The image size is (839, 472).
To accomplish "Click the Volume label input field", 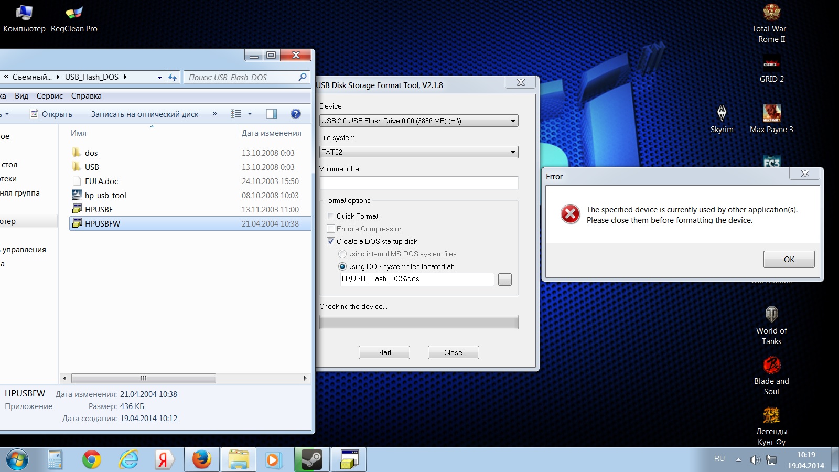I will click(x=418, y=183).
